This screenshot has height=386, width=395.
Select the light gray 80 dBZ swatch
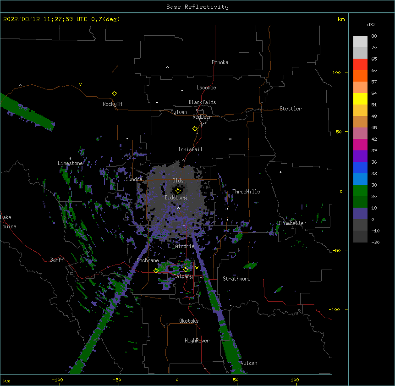point(360,42)
